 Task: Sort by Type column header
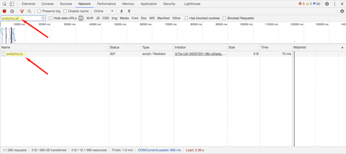[157, 47]
